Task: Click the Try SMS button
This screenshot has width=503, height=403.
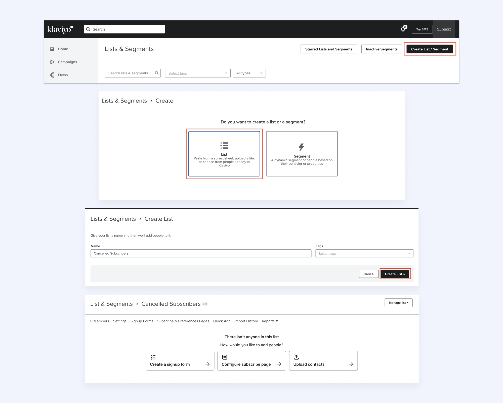Action: pyautogui.click(x=422, y=29)
